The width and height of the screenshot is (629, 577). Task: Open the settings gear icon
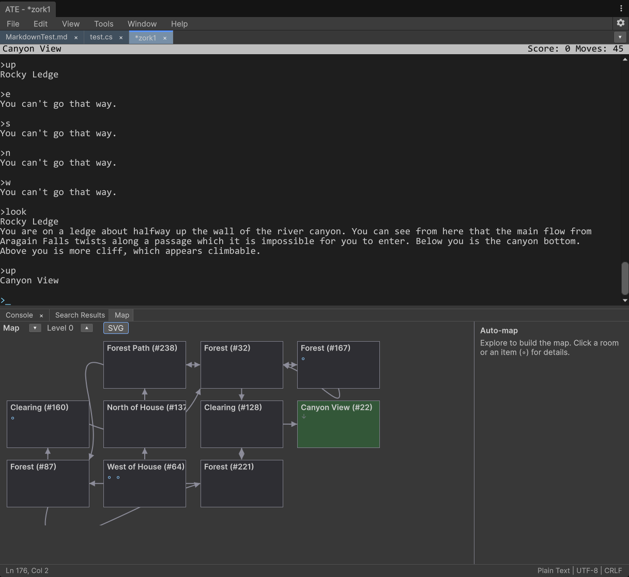point(621,23)
